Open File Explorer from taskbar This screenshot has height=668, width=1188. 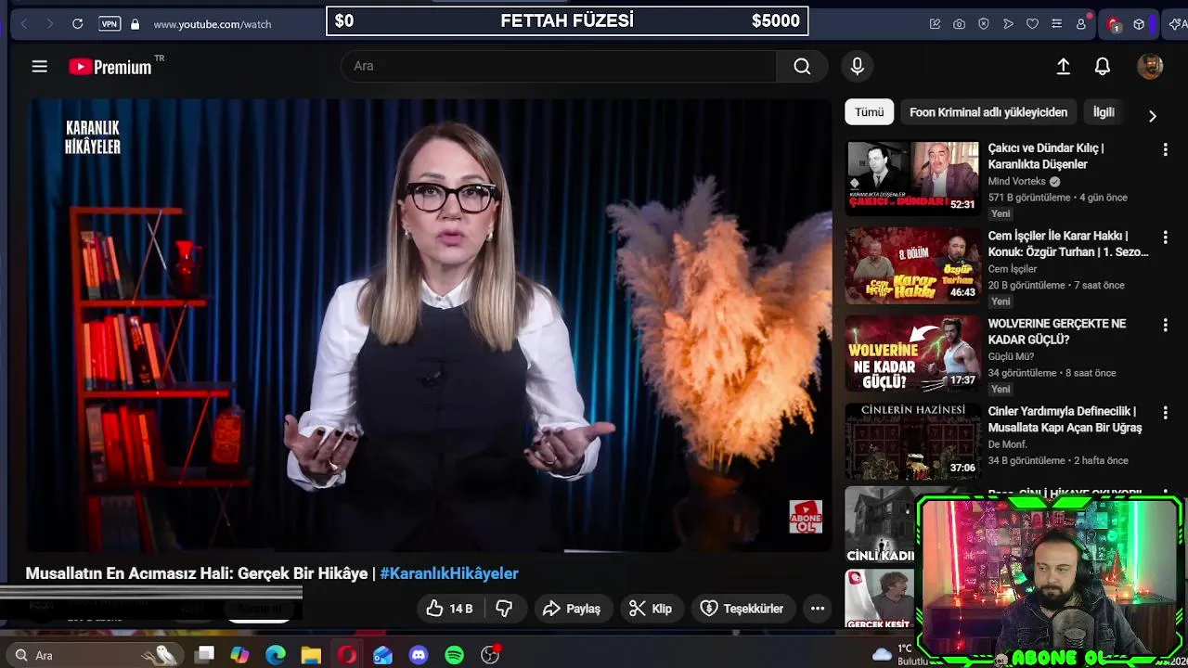(x=311, y=655)
